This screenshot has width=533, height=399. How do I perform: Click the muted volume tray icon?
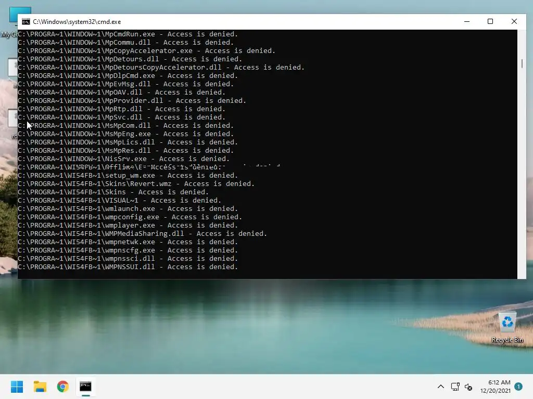(469, 387)
